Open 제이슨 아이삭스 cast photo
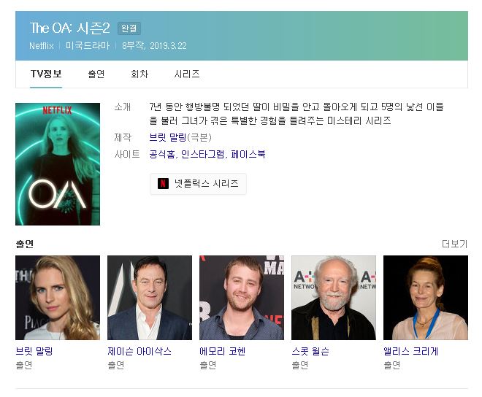This screenshot has width=482, height=397. (150, 298)
